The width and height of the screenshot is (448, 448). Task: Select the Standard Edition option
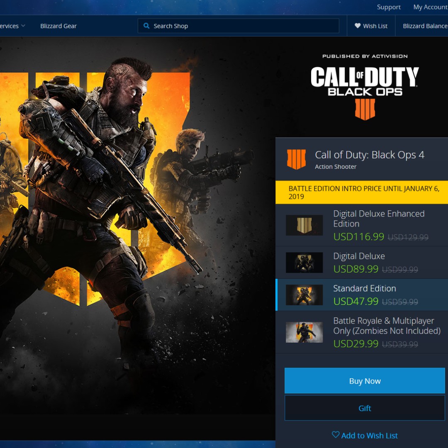click(362, 295)
